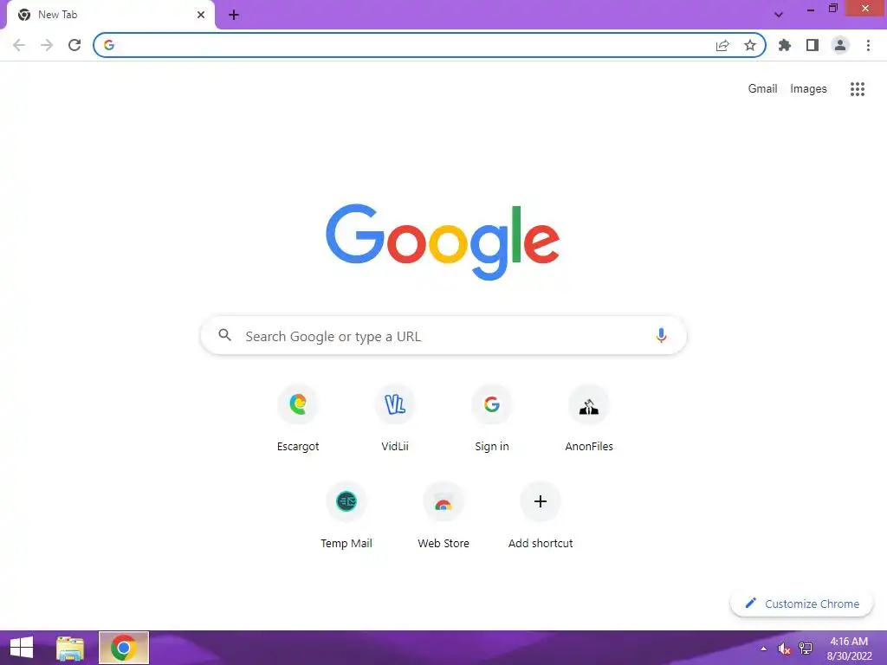Open the Web Store shortcut
887x665 pixels.
443,516
